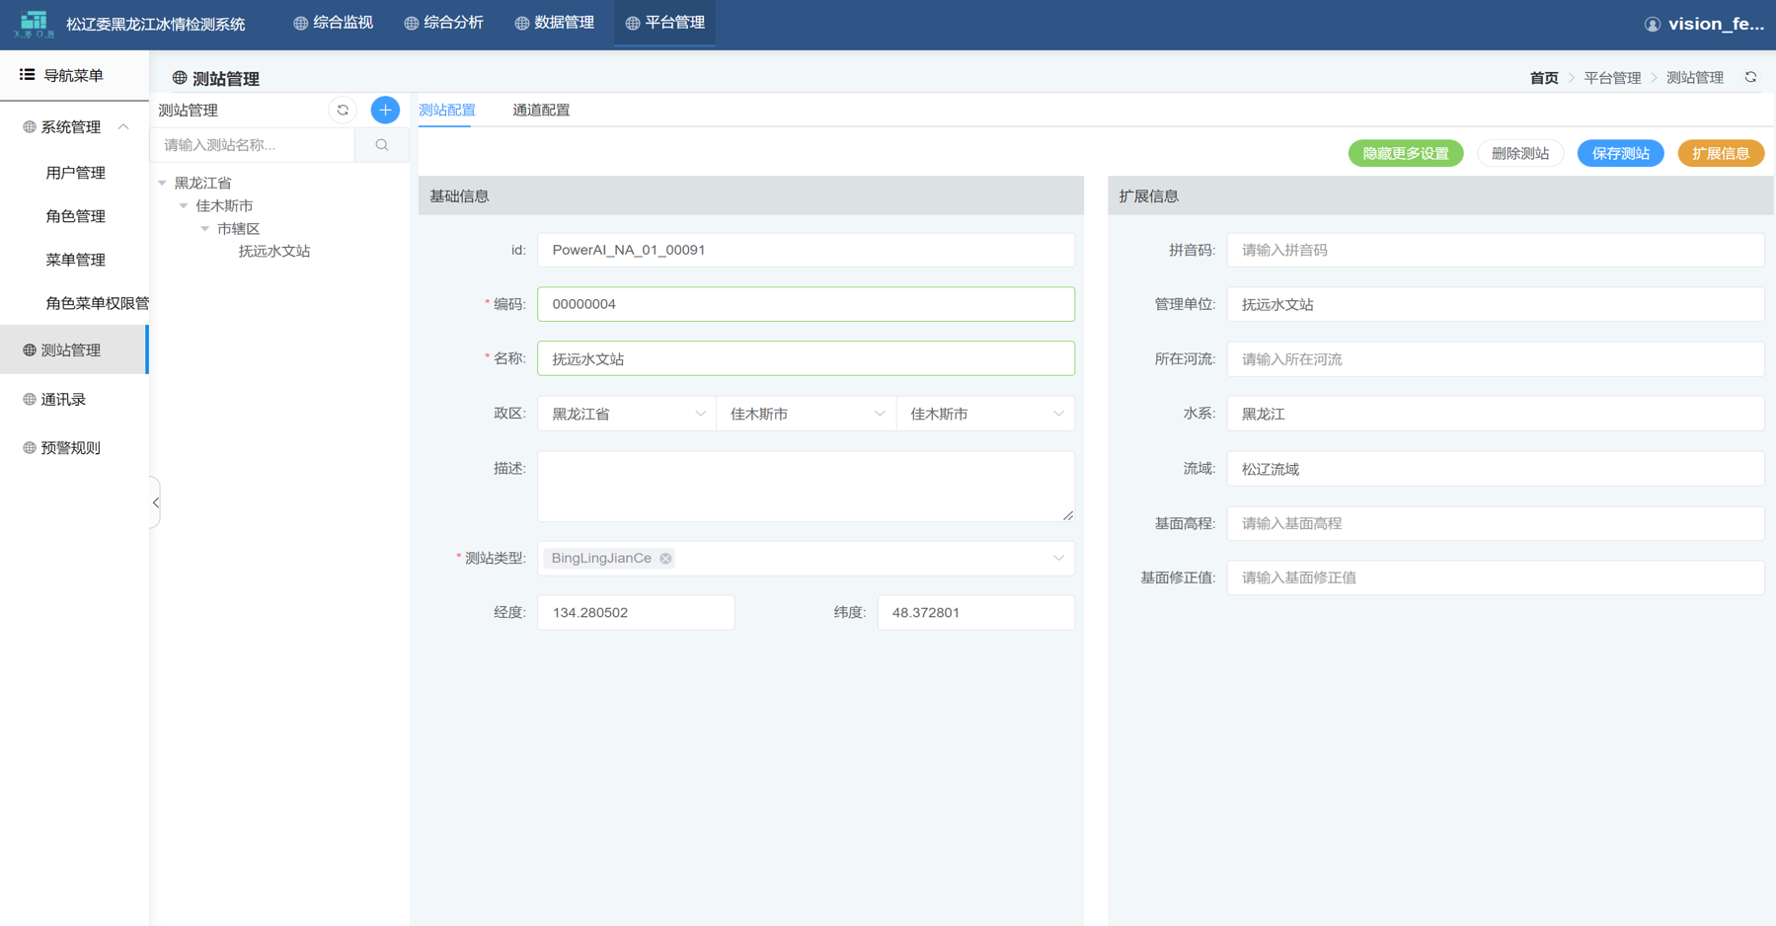Image resolution: width=1776 pixels, height=926 pixels.
Task: Open 角色管理 in sidebar
Action: click(75, 216)
